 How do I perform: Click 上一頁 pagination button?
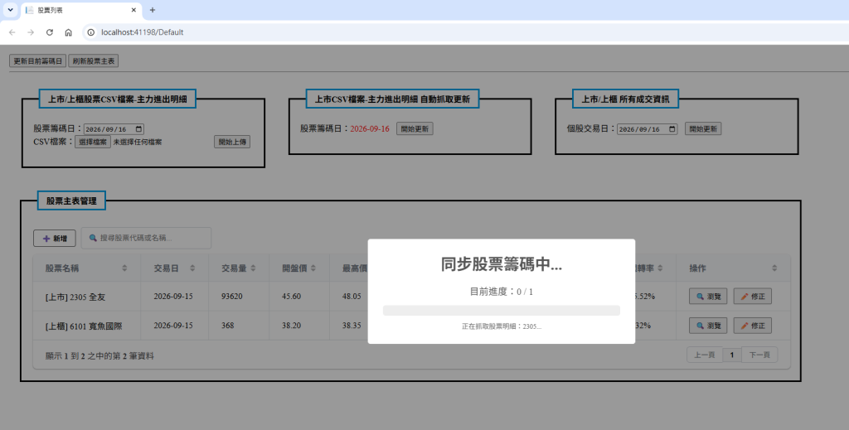pyautogui.click(x=705, y=355)
